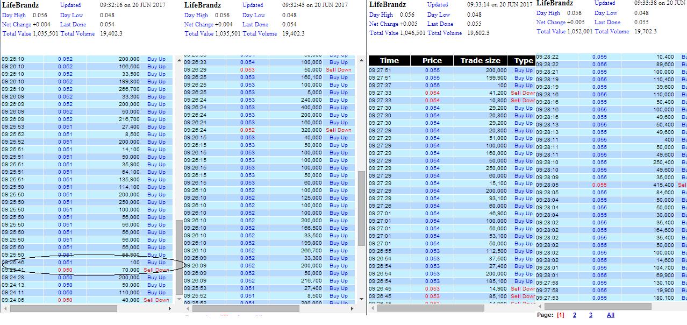The width and height of the screenshot is (687, 325).
Task: Click the Time column header
Action: pyautogui.click(x=389, y=61)
